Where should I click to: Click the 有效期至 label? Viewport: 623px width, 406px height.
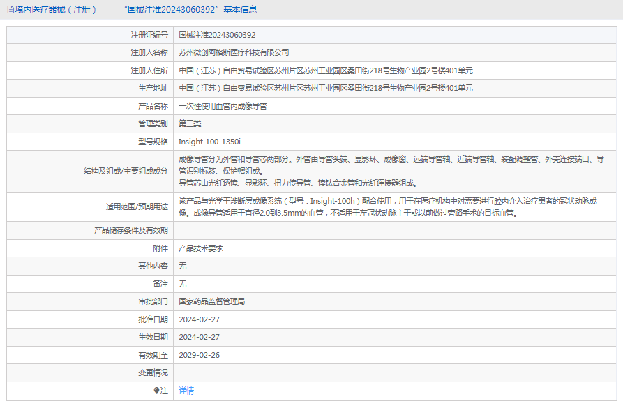pyautogui.click(x=153, y=355)
